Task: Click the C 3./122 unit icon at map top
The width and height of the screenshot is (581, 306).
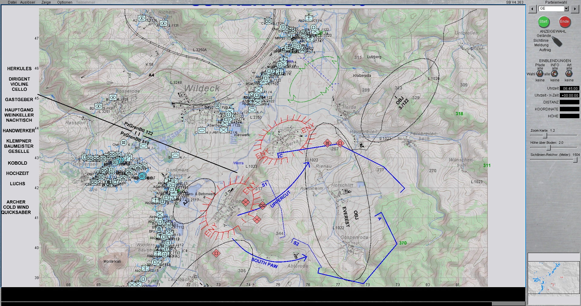Action: [x=268, y=21]
